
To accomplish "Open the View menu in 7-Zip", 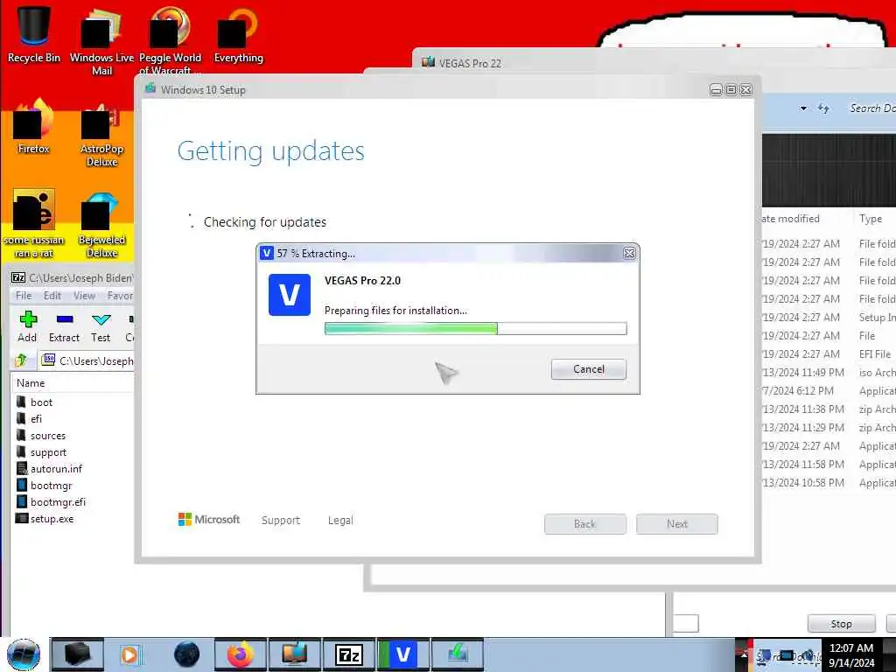I will (85, 296).
